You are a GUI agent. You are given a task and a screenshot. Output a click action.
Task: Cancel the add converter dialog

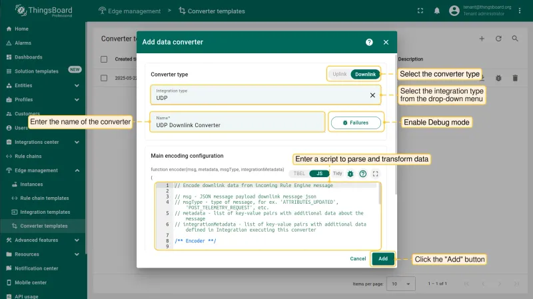[x=358, y=258]
